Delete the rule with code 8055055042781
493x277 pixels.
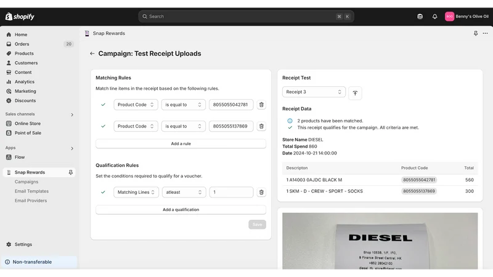[x=261, y=105]
